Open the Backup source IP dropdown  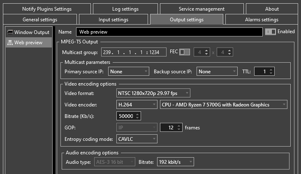(x=217, y=71)
